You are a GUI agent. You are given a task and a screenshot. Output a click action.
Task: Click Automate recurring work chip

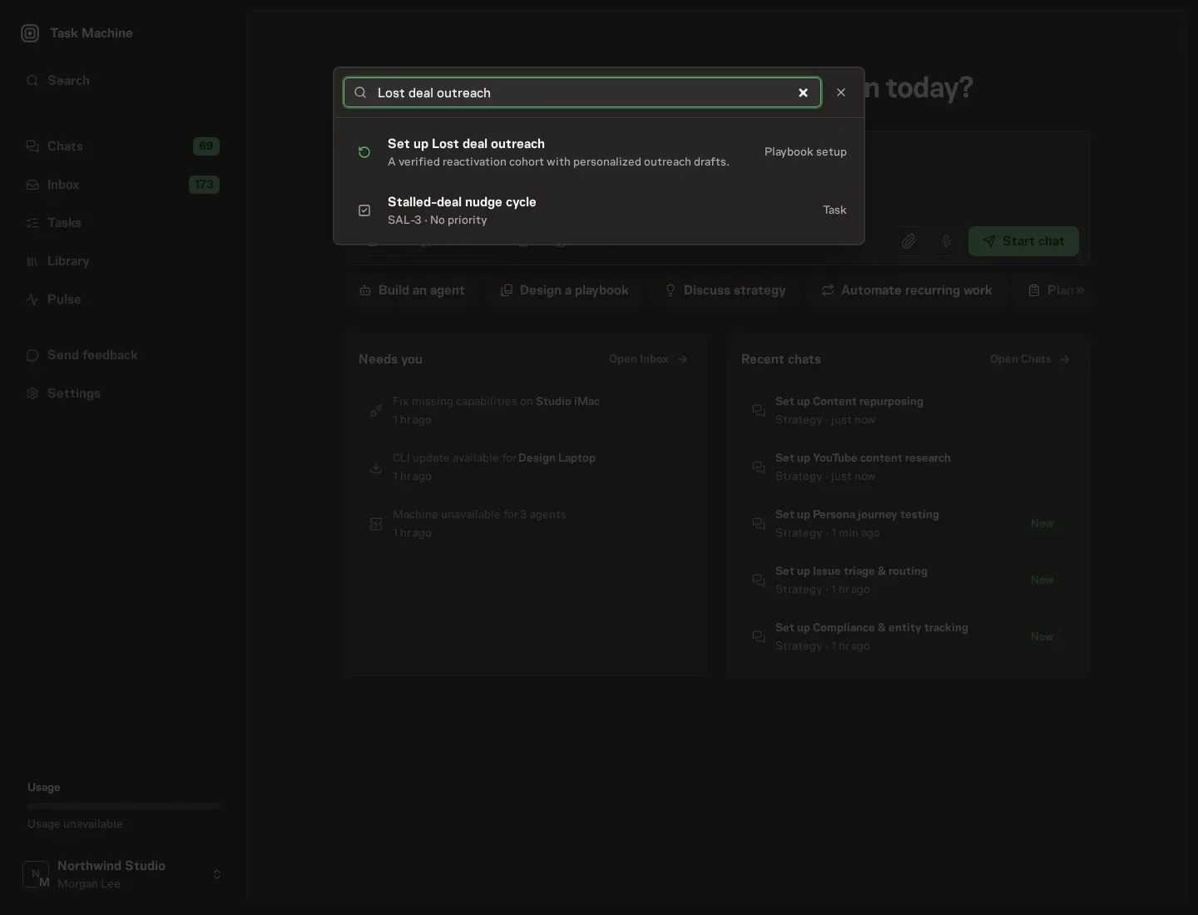tap(906, 290)
